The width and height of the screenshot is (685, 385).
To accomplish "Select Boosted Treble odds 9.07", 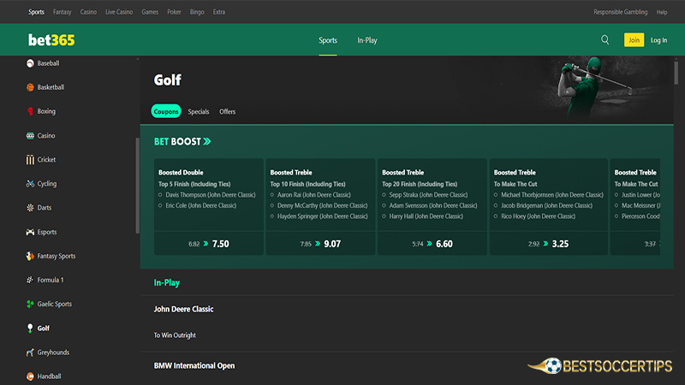I will pyautogui.click(x=320, y=244).
